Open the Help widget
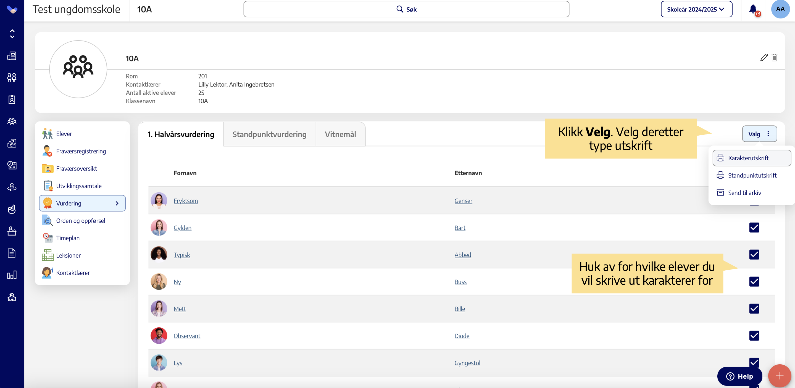Screen dimensions: 795x388 (x=739, y=376)
